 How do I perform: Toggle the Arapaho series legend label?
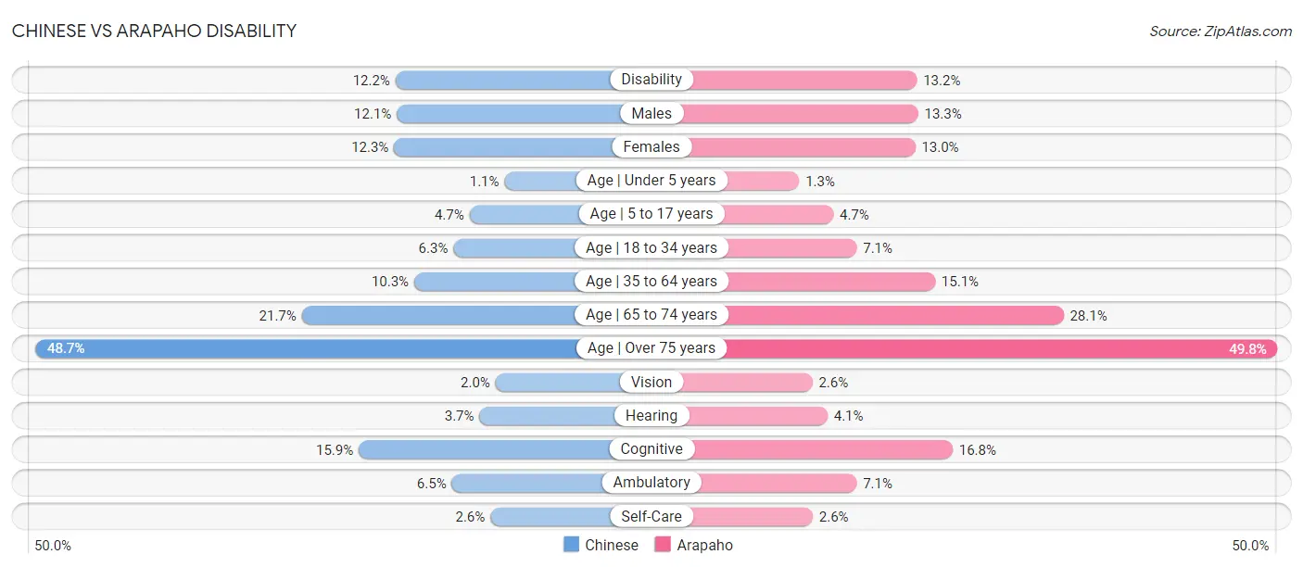(704, 545)
